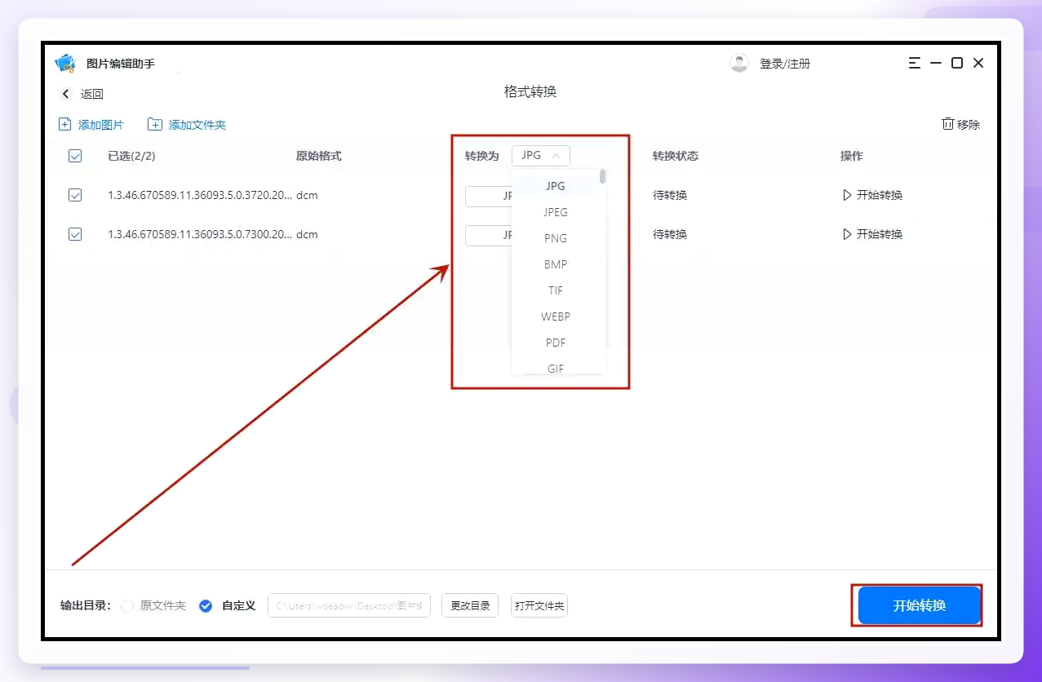Click the 更改目录 button
This screenshot has width=1042, height=682.
click(x=470, y=605)
